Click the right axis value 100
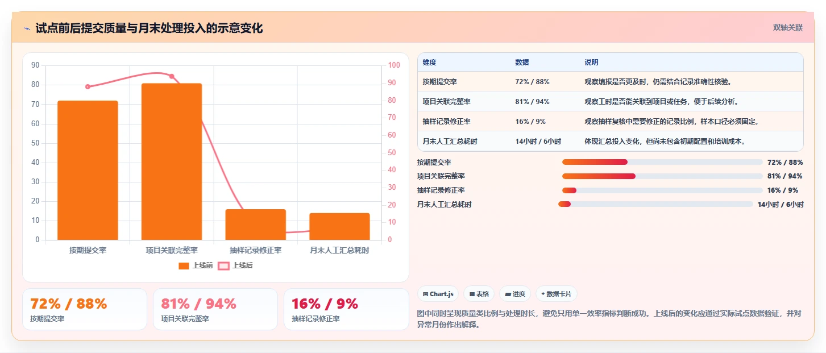This screenshot has height=353, width=826. point(394,65)
